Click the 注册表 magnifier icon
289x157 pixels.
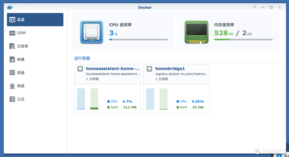[12, 46]
